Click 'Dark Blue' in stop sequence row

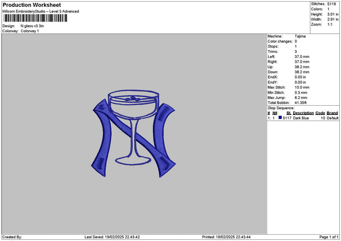301,118
